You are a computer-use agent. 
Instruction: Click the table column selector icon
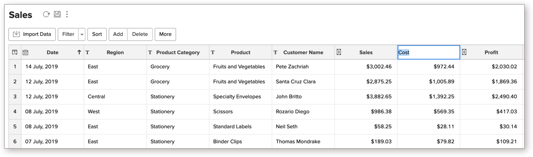15,52
